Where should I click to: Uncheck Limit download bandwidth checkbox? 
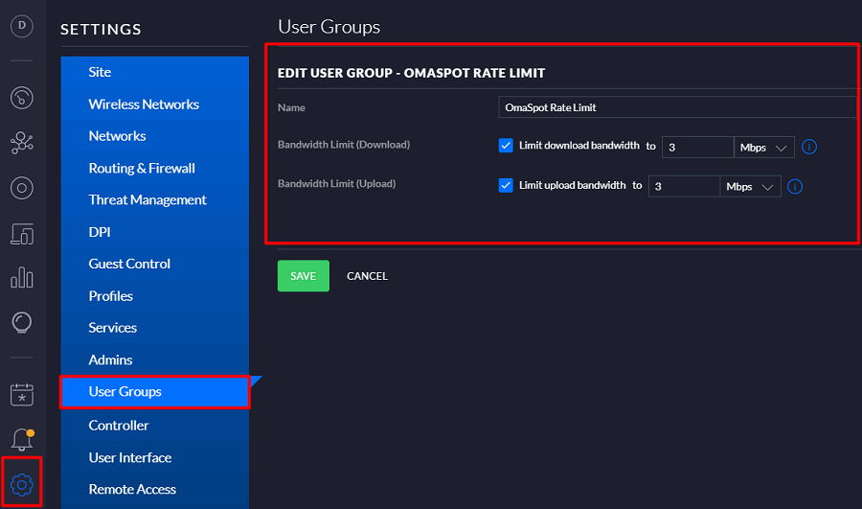(507, 146)
